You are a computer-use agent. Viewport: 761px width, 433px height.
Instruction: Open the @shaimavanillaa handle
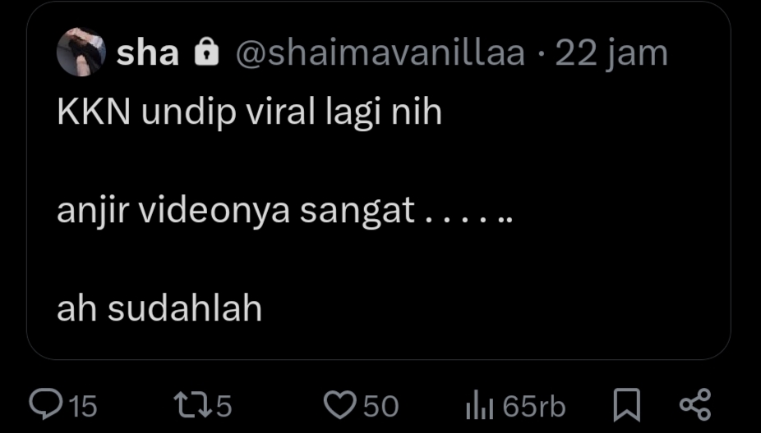[x=380, y=54]
